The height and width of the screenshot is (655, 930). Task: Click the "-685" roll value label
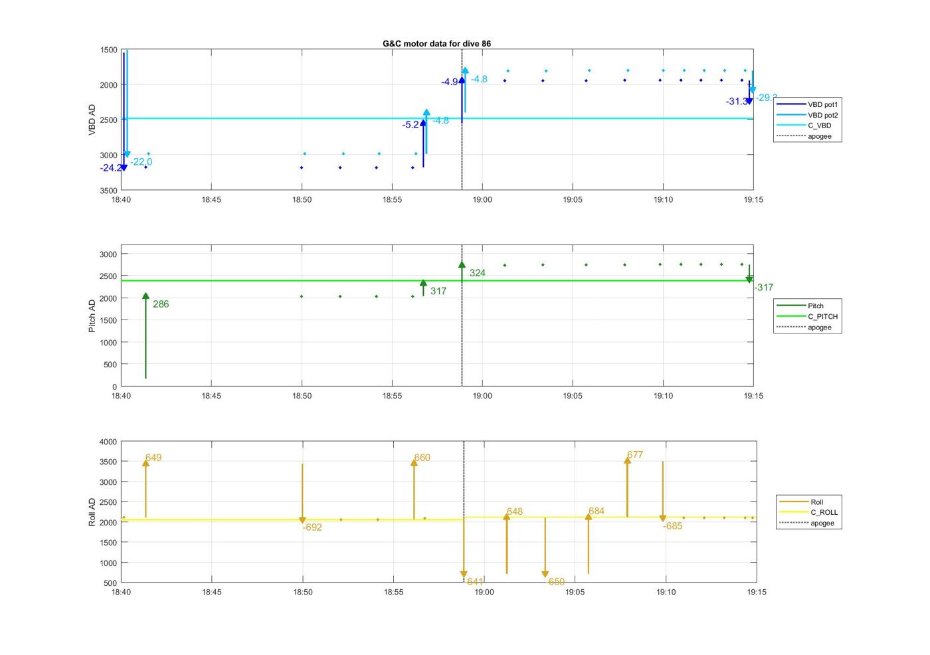coord(673,526)
